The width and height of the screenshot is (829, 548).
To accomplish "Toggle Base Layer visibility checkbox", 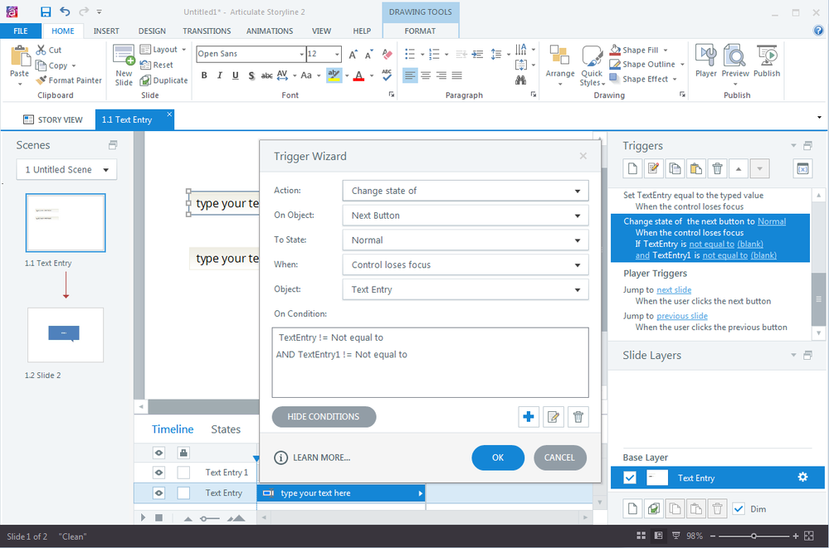I will [630, 478].
